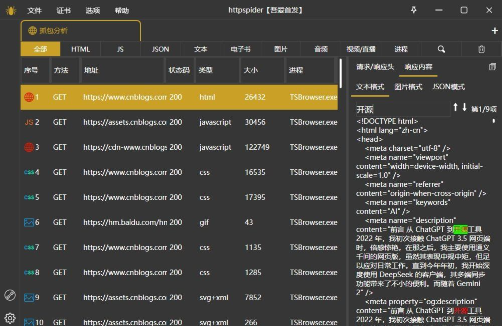Filter requests by 图片
Viewport: 502px width, 326px height.
tap(281, 49)
